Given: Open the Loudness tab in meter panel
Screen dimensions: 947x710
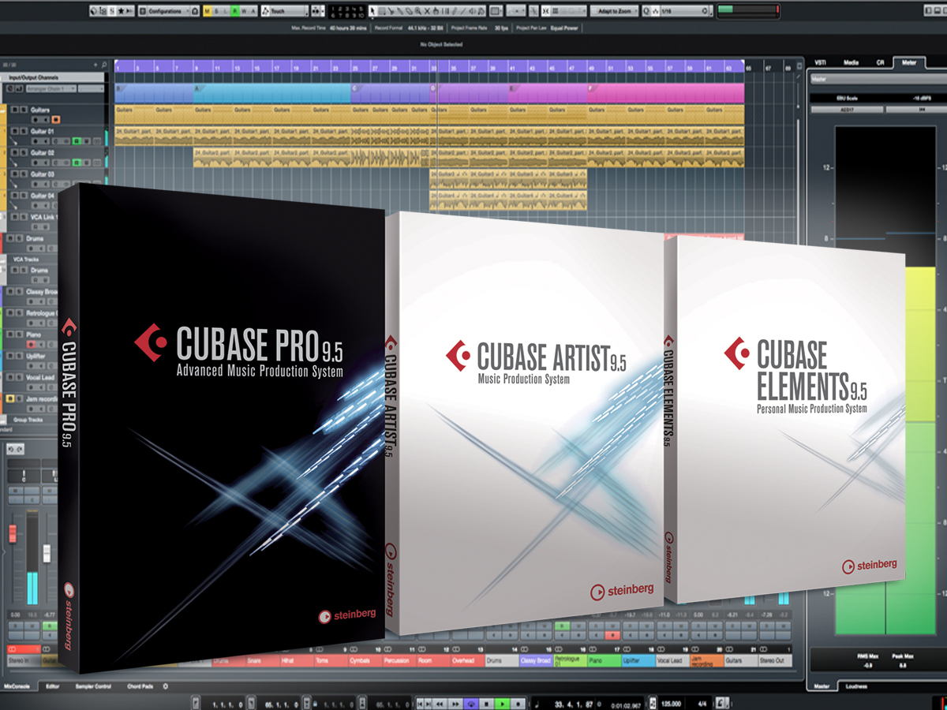Looking at the screenshot, I should [x=856, y=686].
